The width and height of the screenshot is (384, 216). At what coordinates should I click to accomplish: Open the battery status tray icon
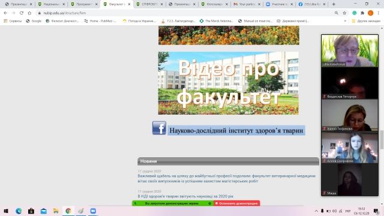coord(328,211)
